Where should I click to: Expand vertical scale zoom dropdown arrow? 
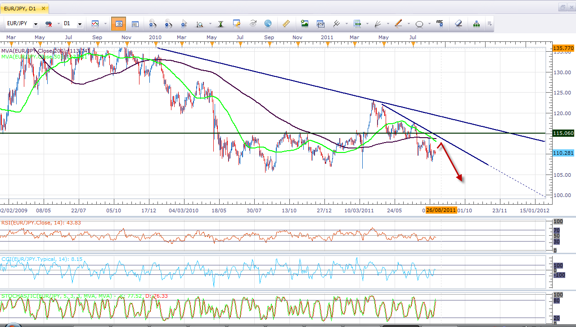(x=210, y=24)
